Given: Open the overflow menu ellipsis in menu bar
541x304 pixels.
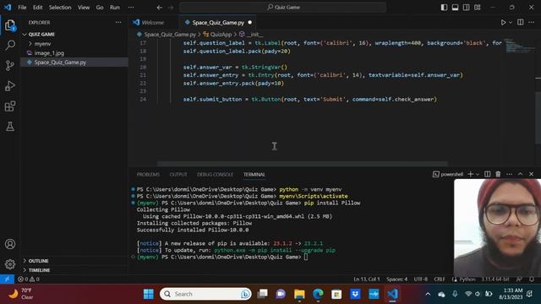Looking at the screenshot, I should 131,8.
